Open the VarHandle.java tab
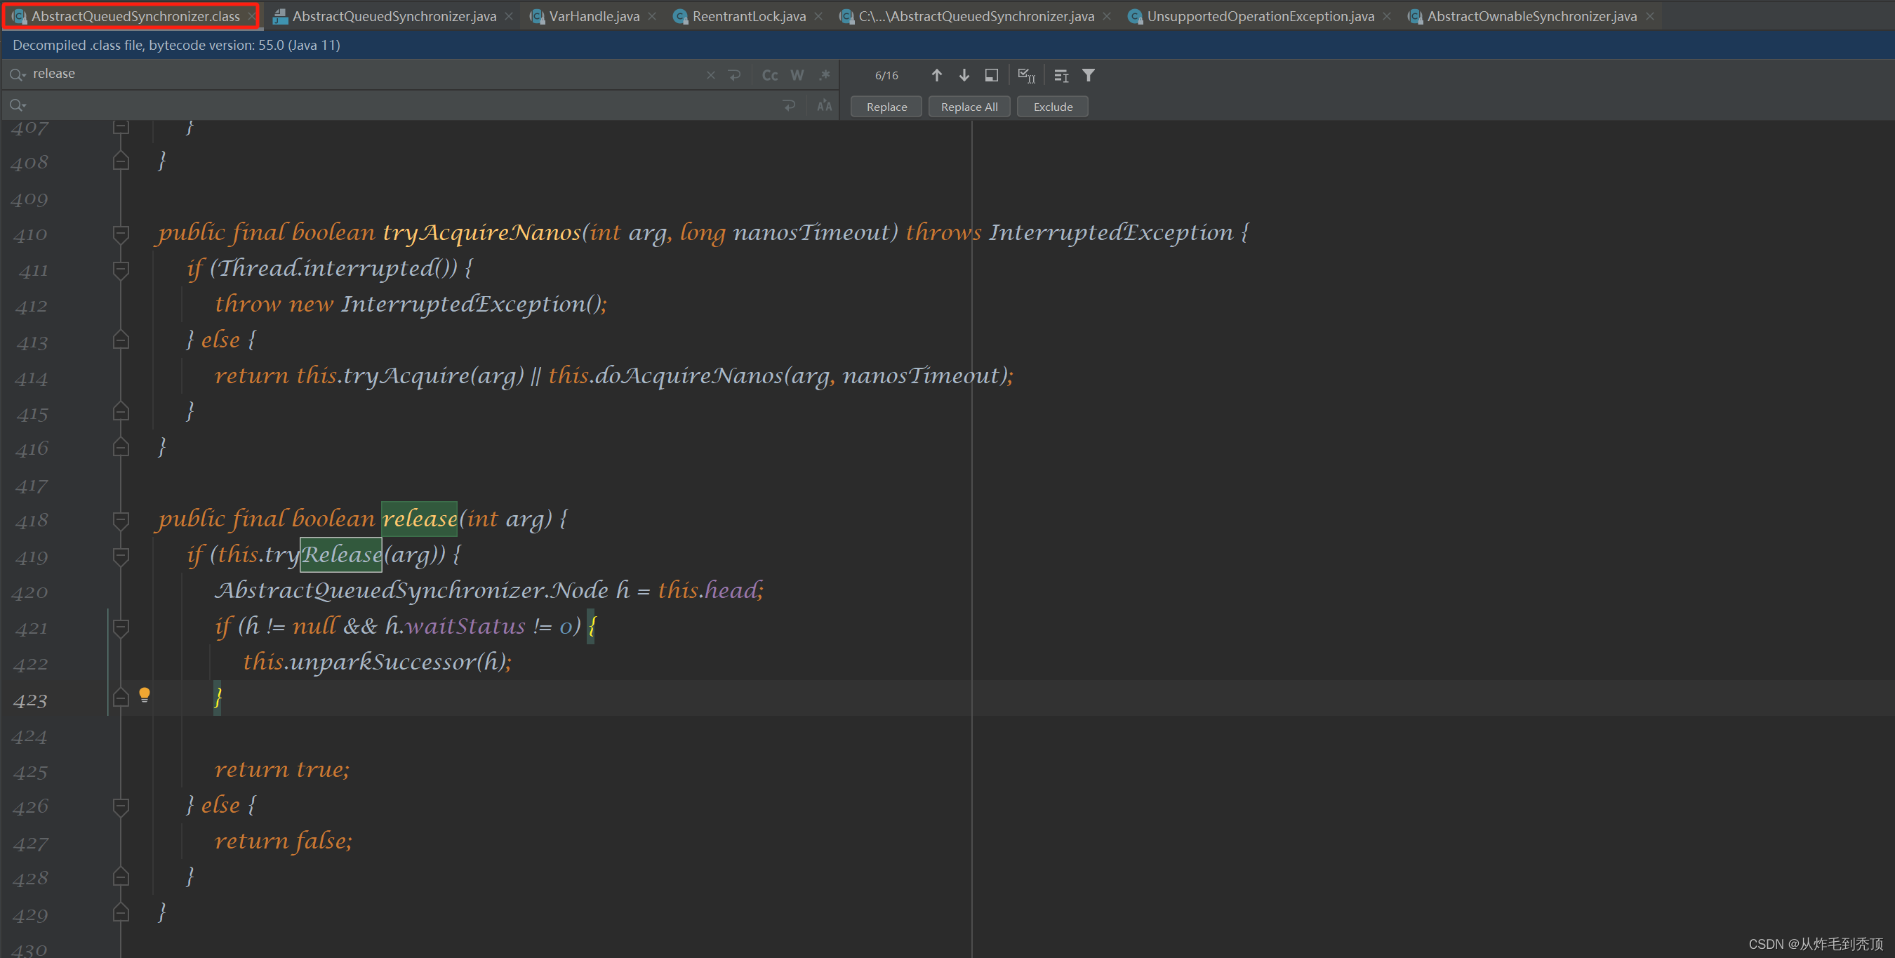Image resolution: width=1895 pixels, height=958 pixels. point(592,15)
